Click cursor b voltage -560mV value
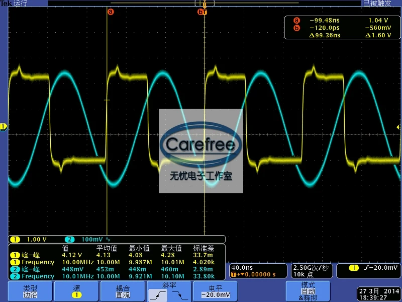Viewport: 402px width, 302px height. [378, 28]
